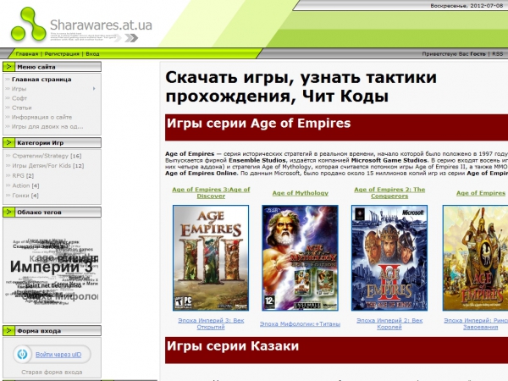Open Эпоха Империй 3: Век Открытий link
Screen dimensions: 508x381
point(211,323)
